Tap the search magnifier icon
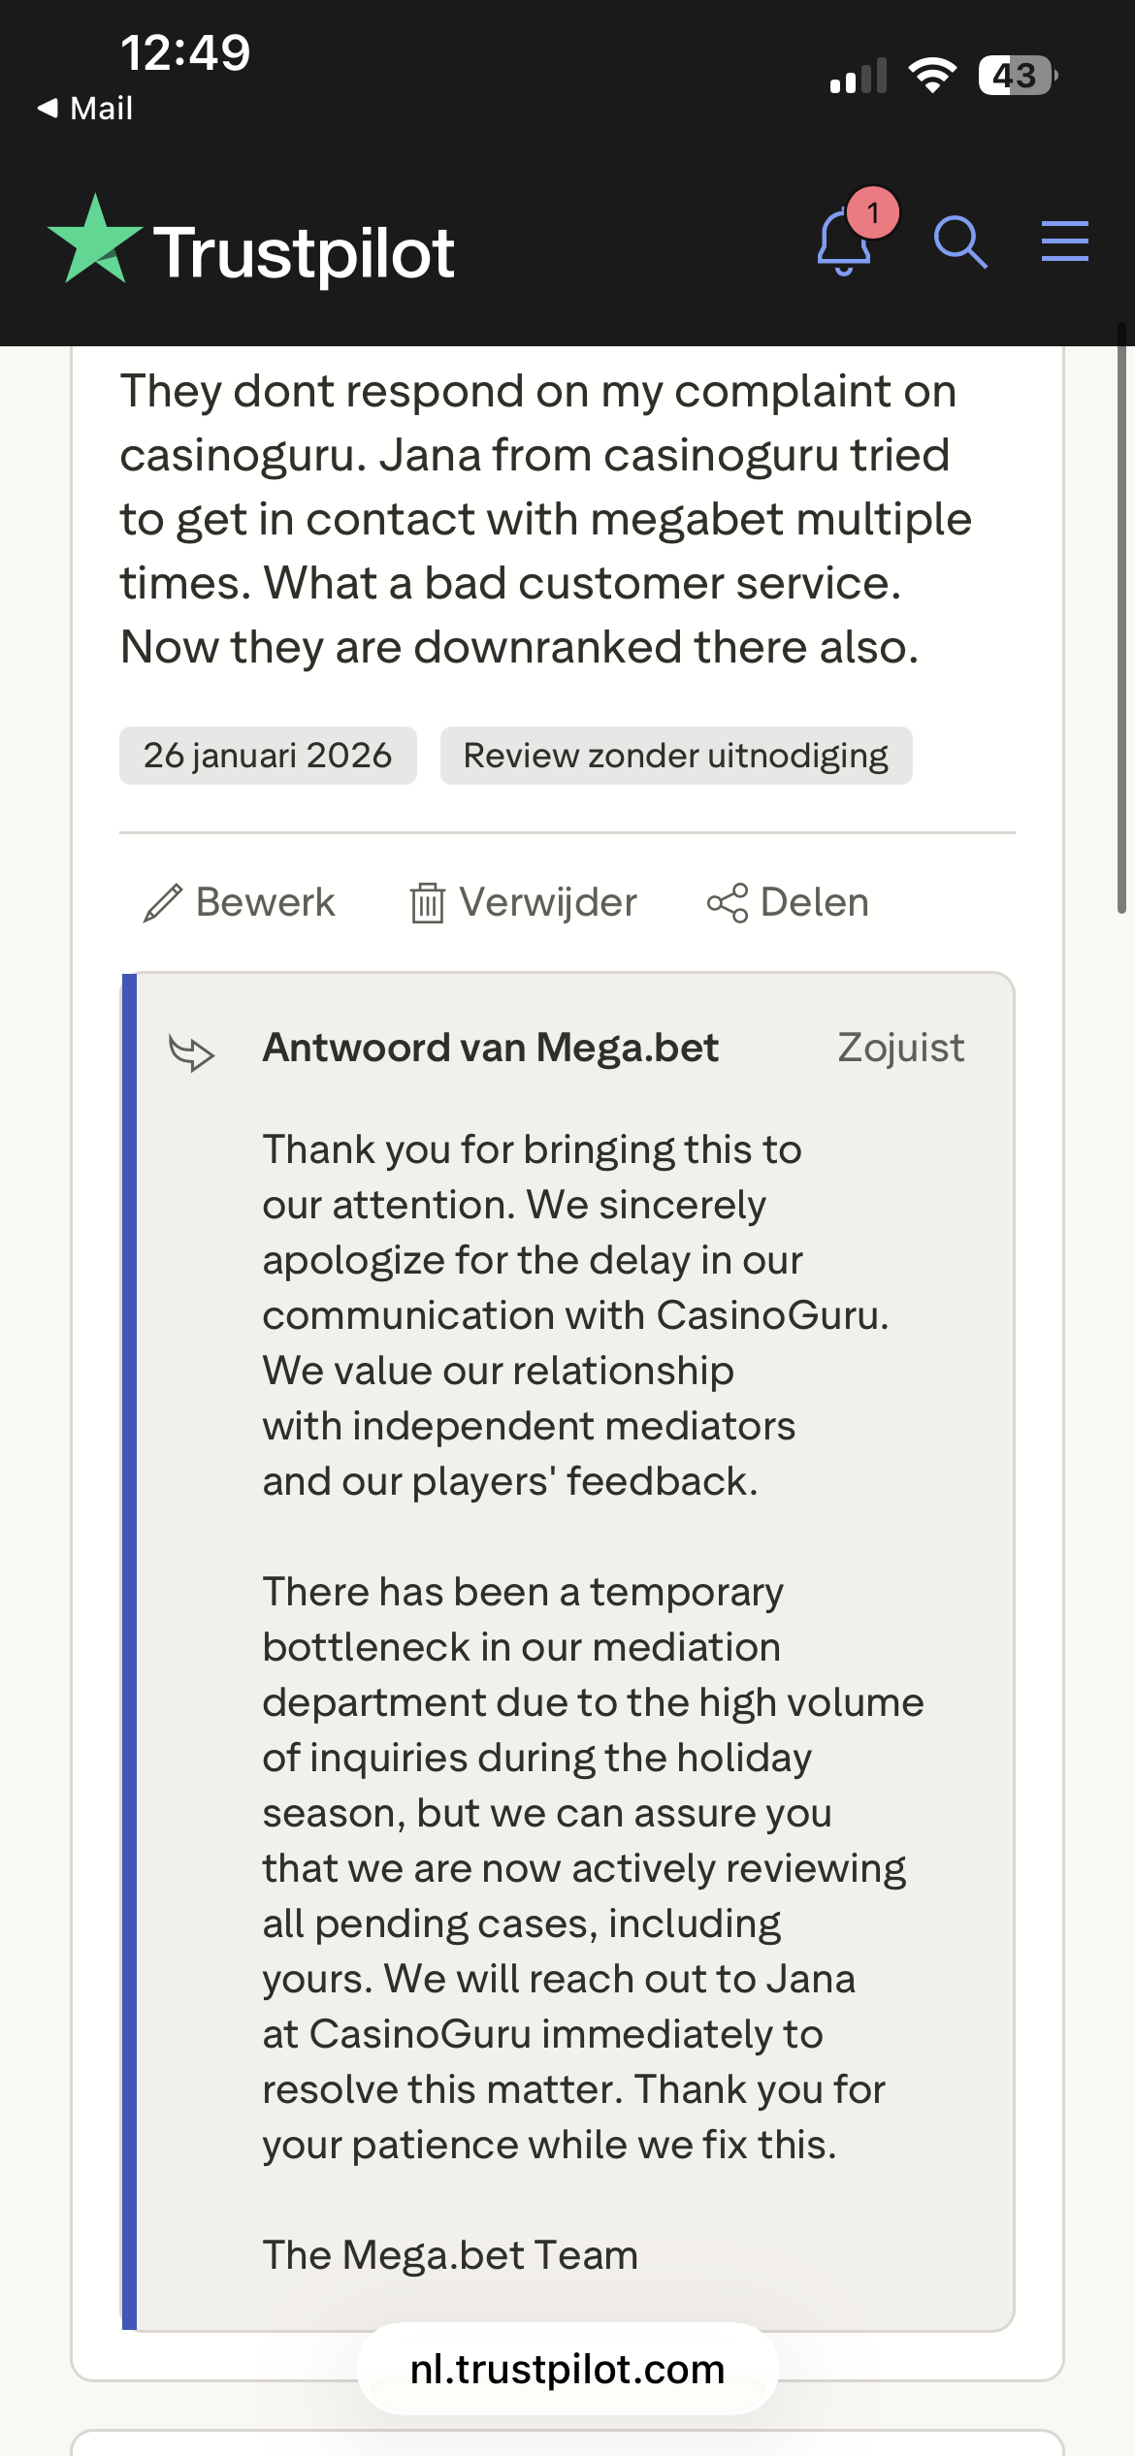 pyautogui.click(x=960, y=242)
